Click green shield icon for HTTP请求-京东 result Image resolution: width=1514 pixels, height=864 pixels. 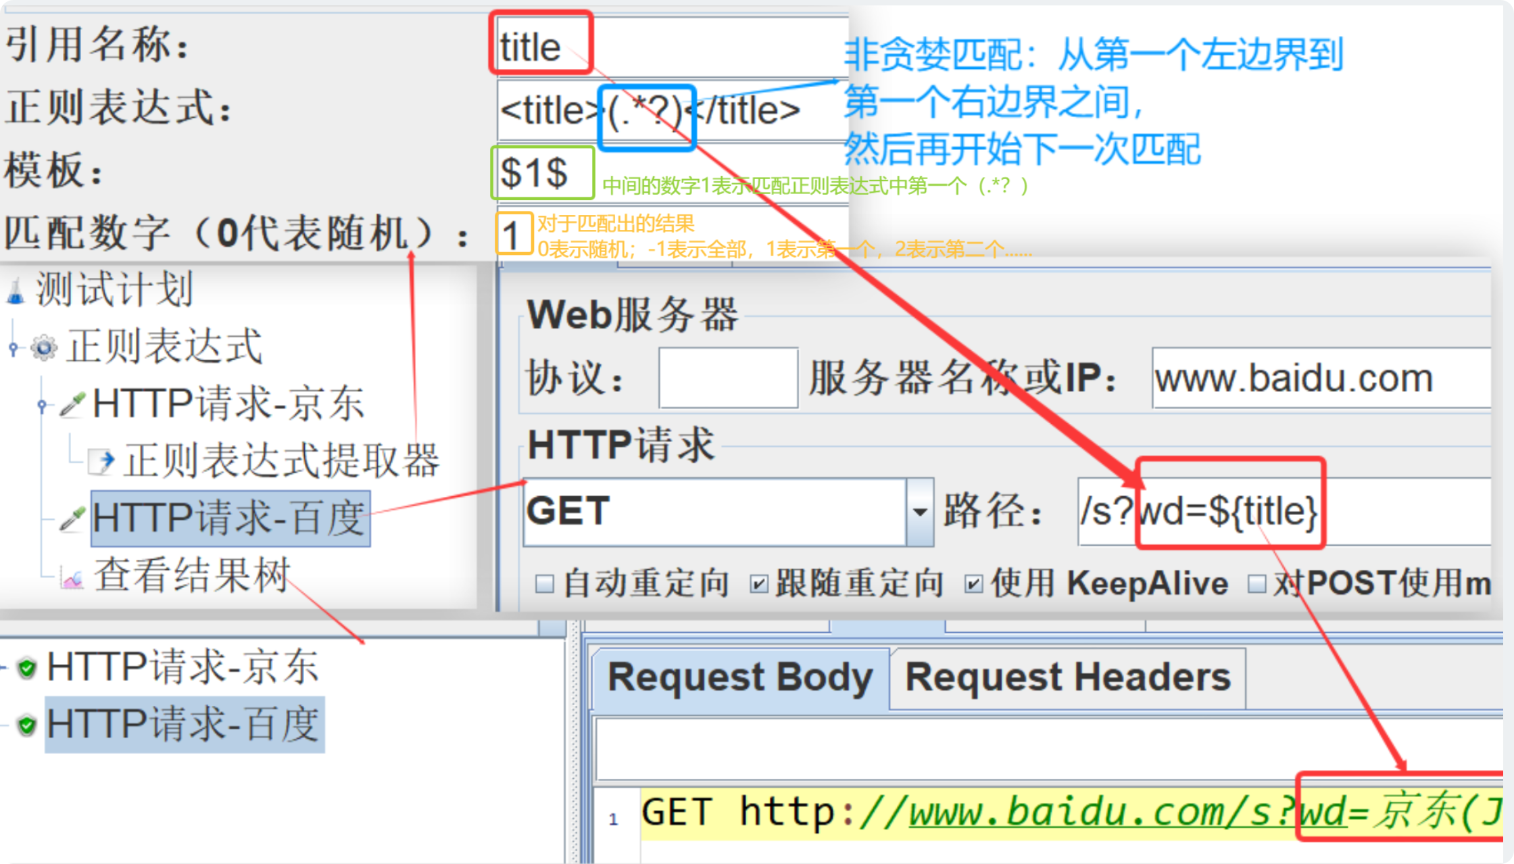pyautogui.click(x=27, y=668)
